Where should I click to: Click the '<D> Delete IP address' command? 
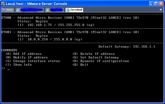94,54
